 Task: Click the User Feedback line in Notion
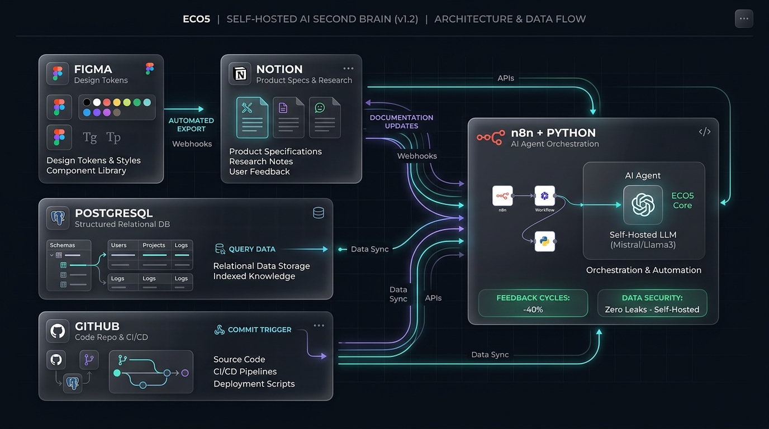[259, 171]
